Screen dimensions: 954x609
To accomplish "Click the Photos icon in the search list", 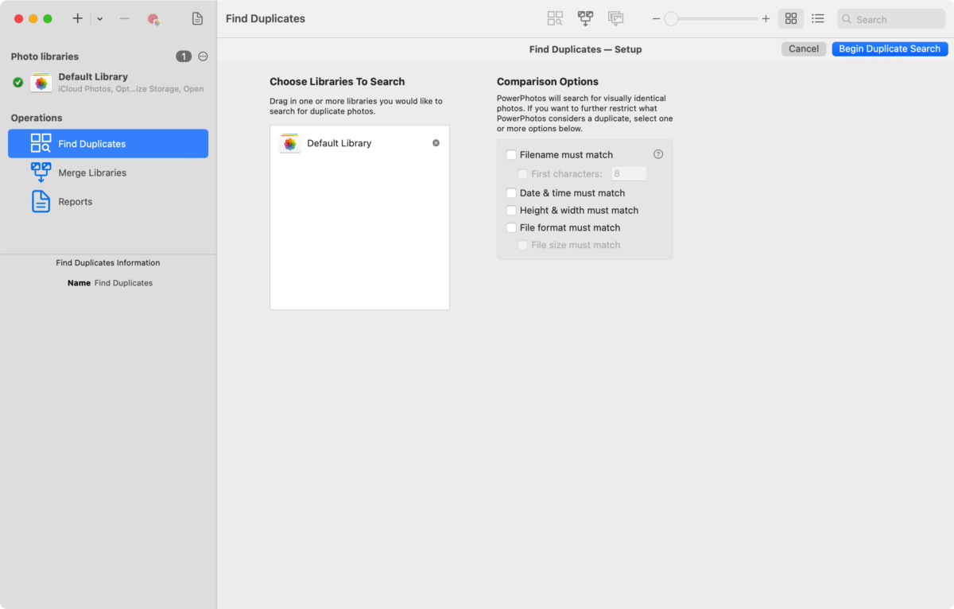I will (x=289, y=143).
